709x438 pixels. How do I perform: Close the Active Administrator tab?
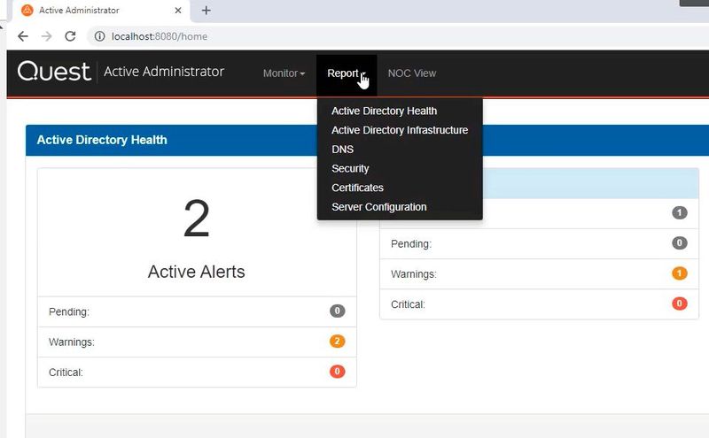pyautogui.click(x=178, y=11)
